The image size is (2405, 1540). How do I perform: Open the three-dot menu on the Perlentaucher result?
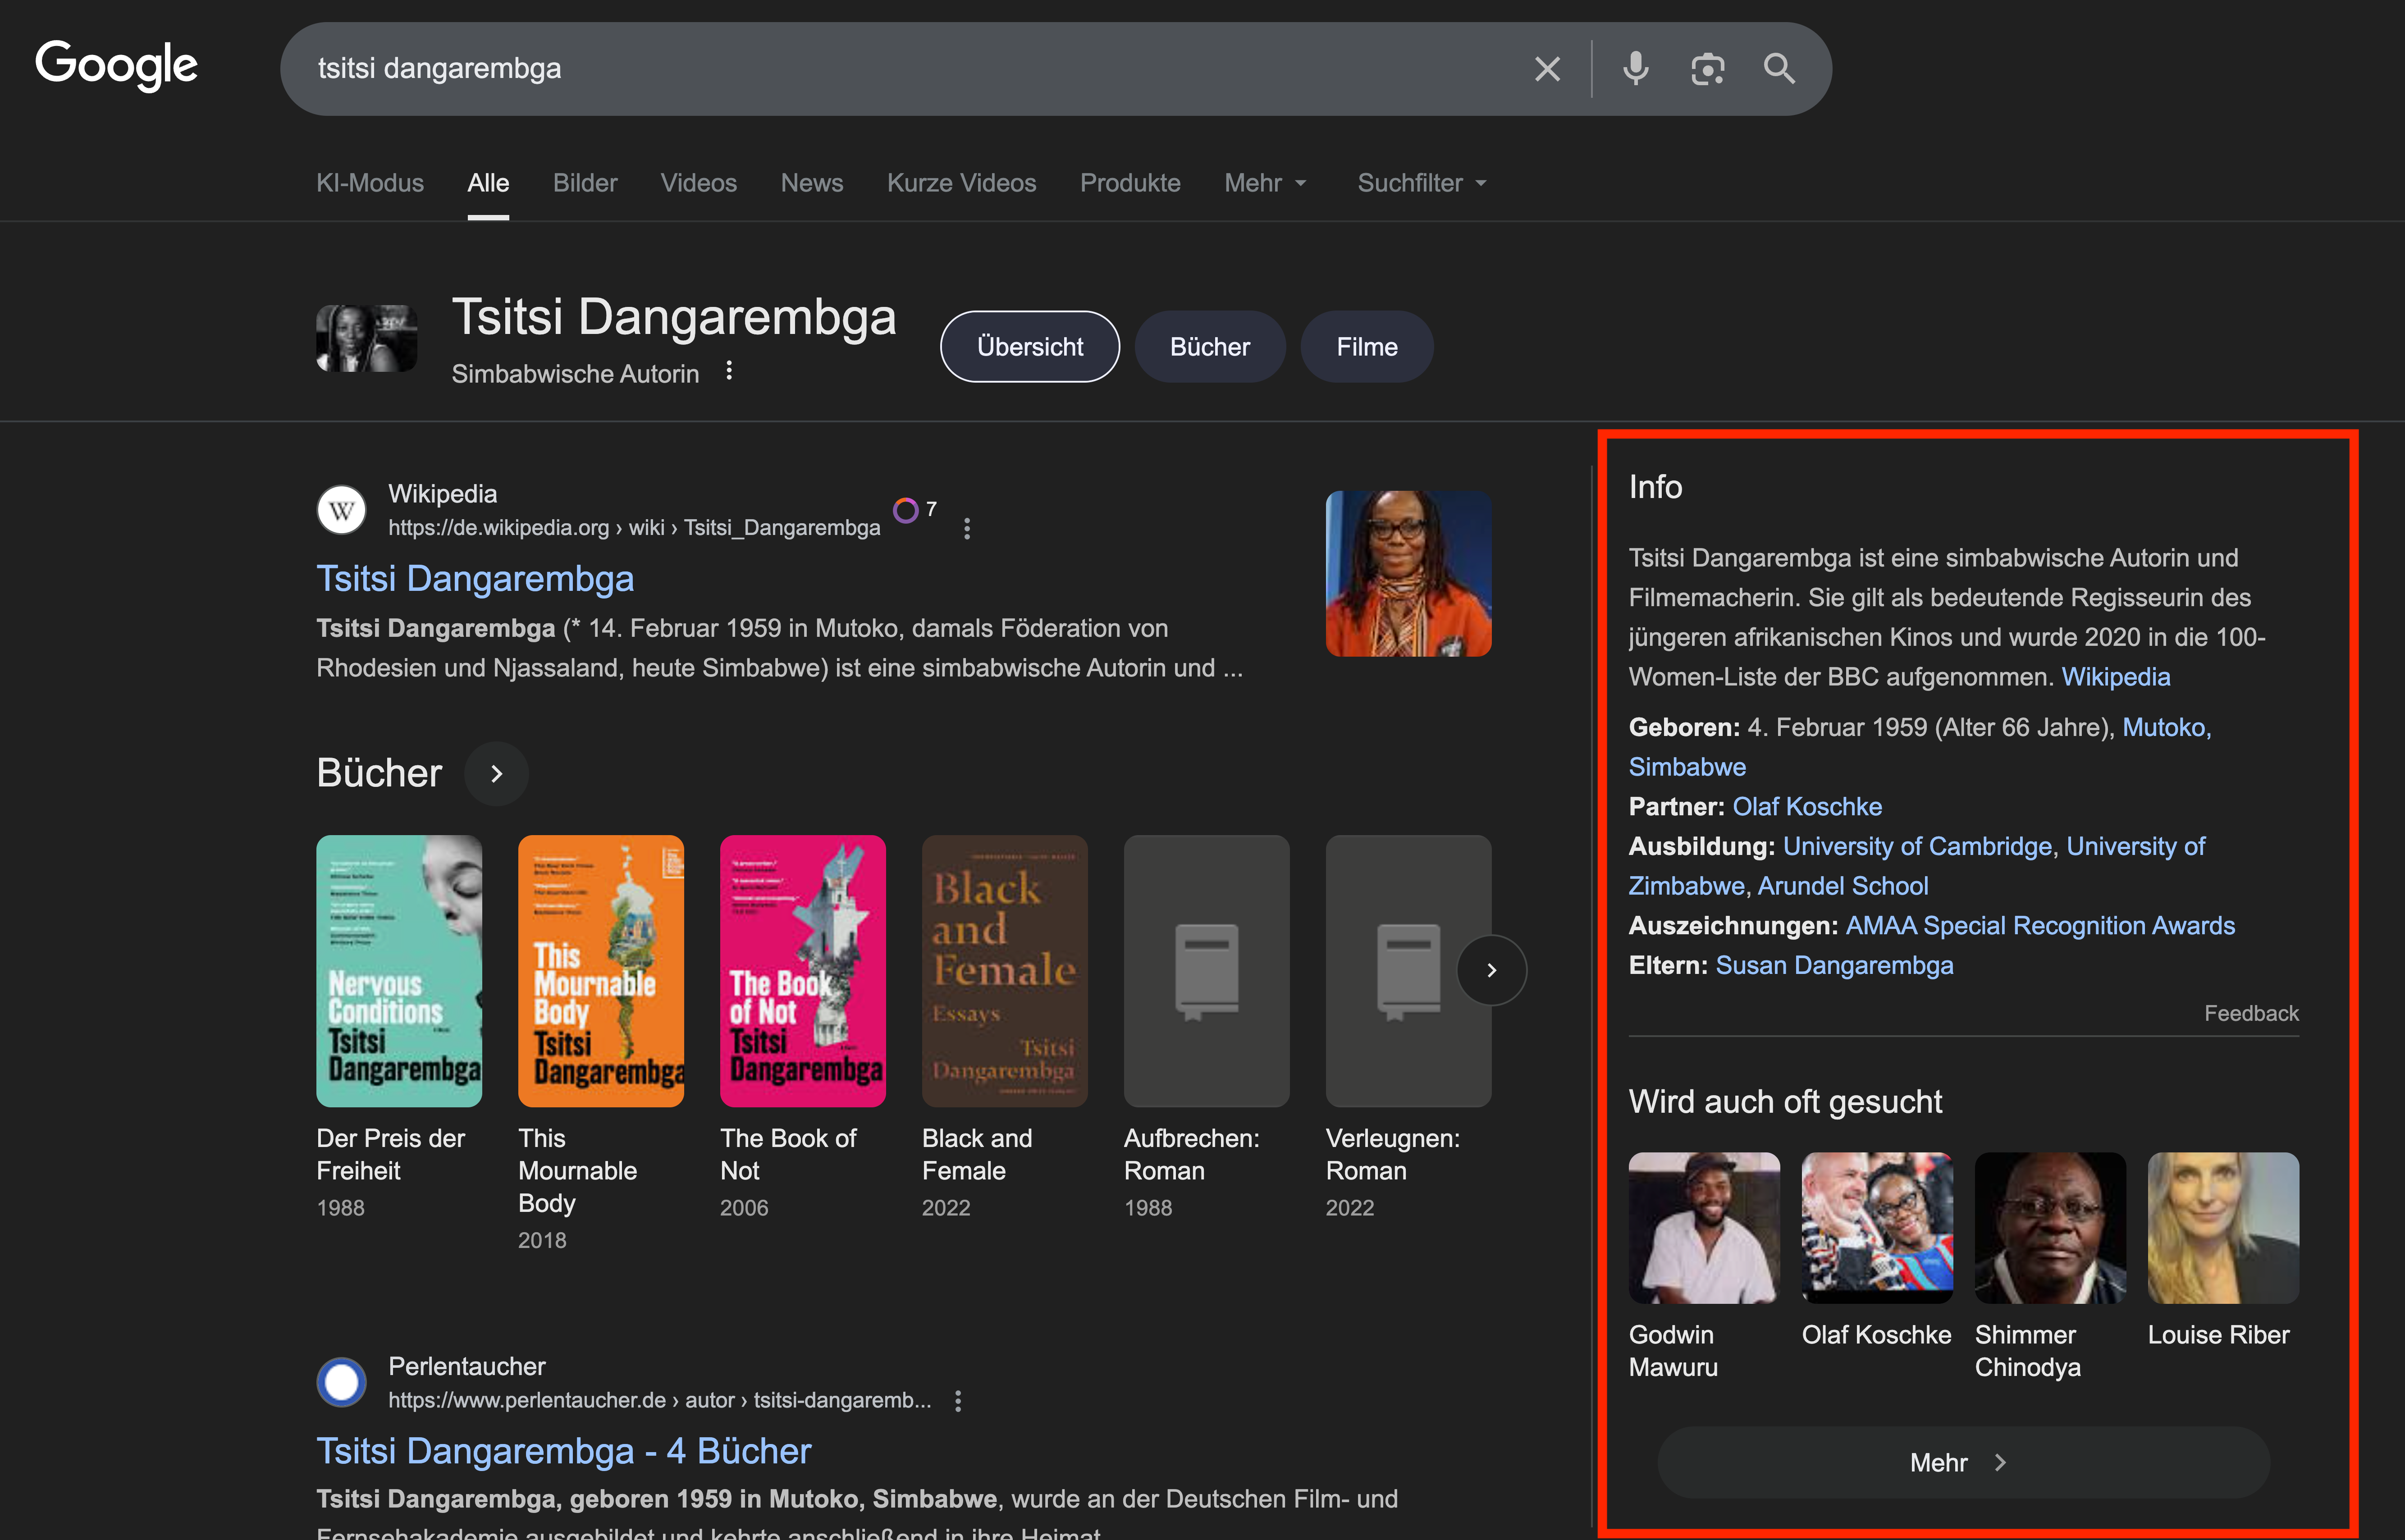tap(957, 1400)
